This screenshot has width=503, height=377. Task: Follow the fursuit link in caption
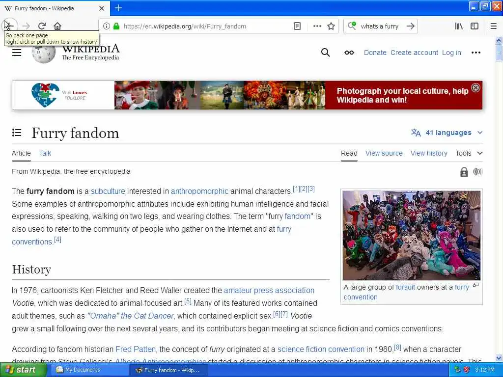[405, 287]
